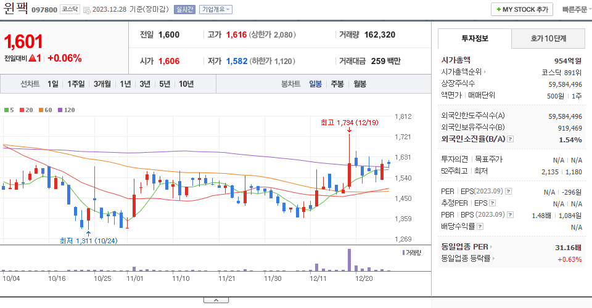
Task: Click orange 60-day moving average swatch
Action: tap(41, 110)
